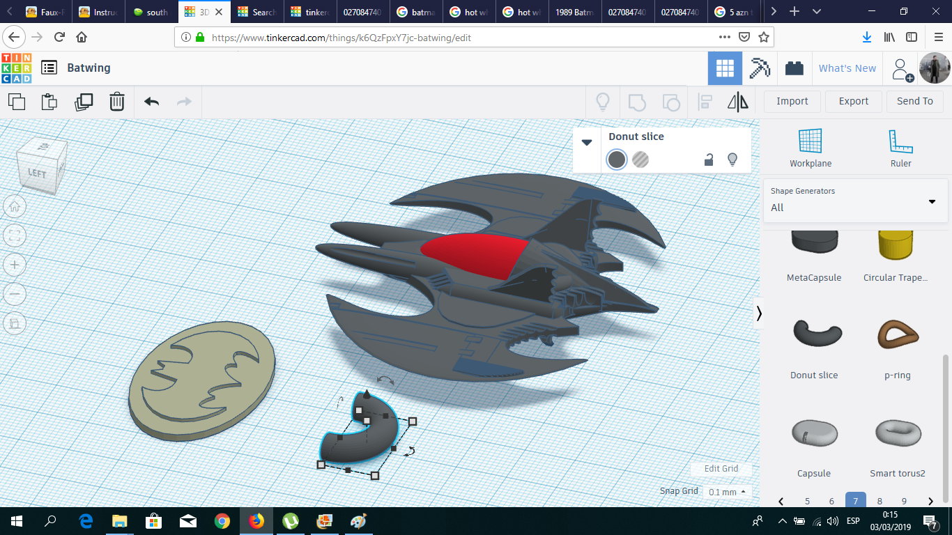Open the Send To options

915,101
